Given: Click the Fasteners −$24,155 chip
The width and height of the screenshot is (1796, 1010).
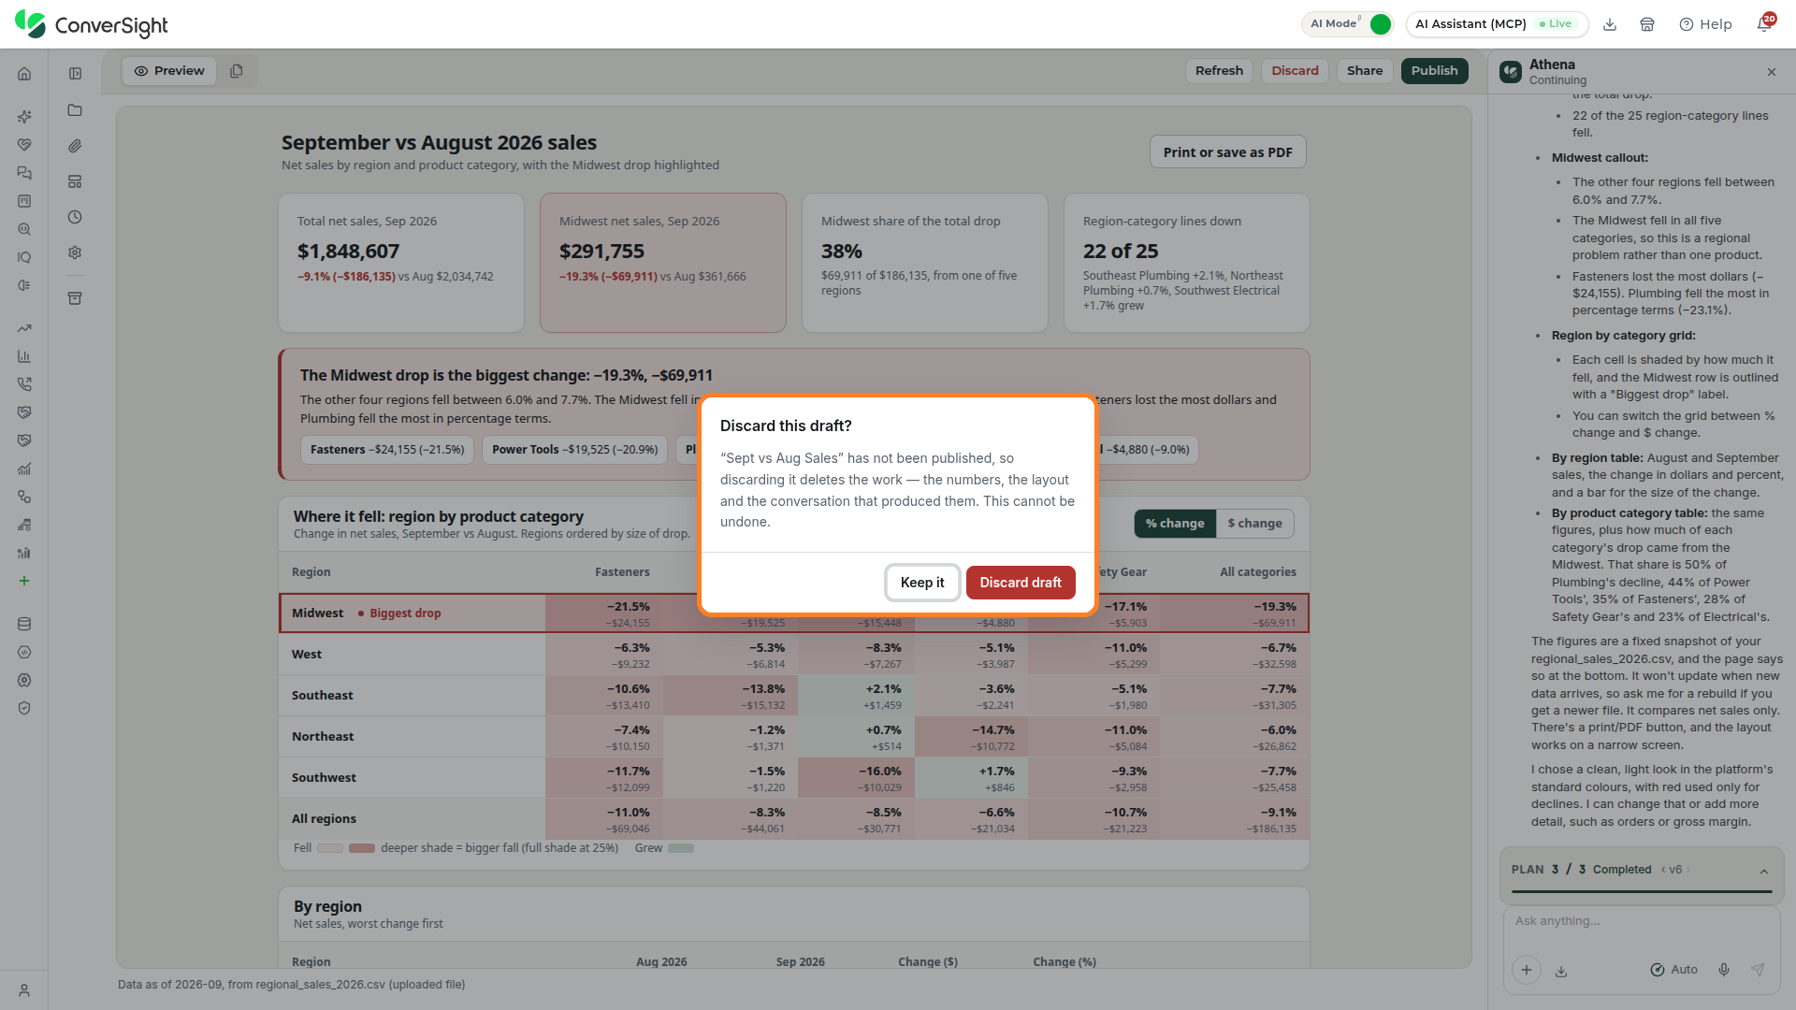Looking at the screenshot, I should 387,450.
